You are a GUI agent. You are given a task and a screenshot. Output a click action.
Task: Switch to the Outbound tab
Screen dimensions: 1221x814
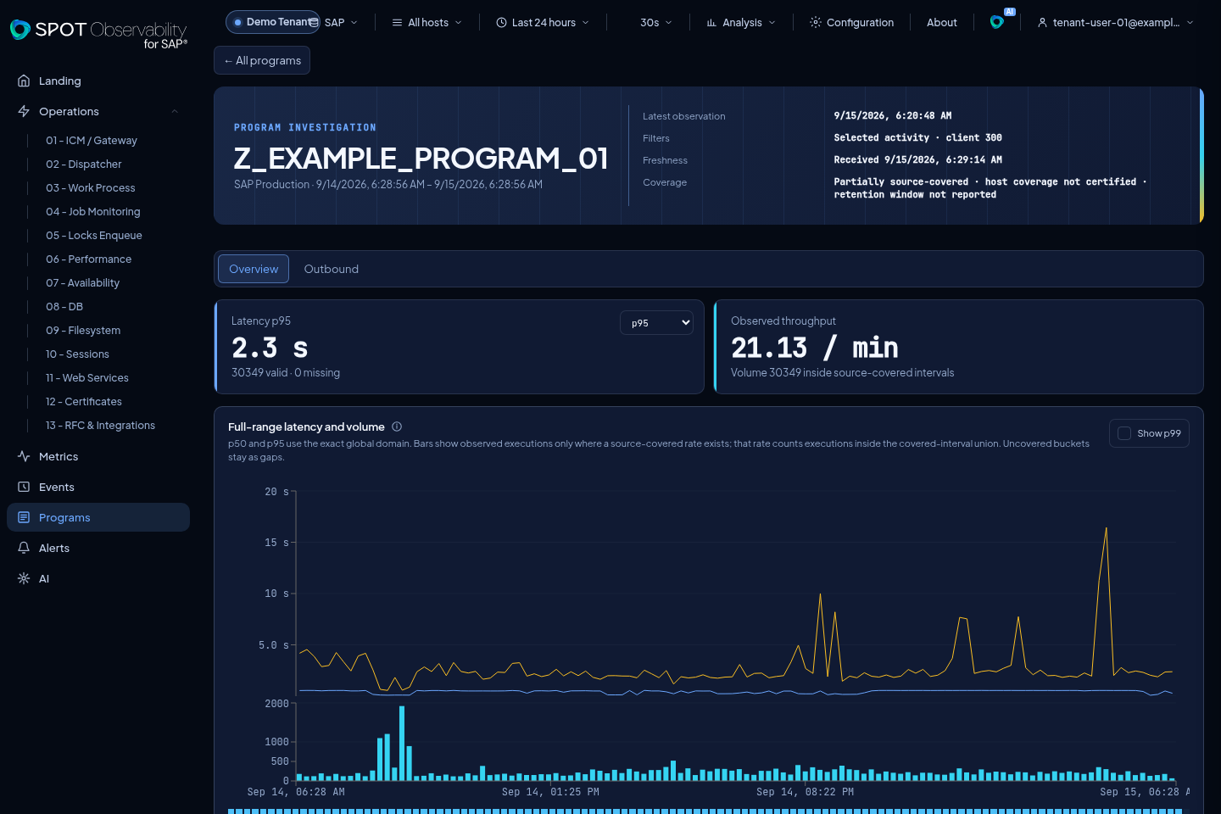332,269
